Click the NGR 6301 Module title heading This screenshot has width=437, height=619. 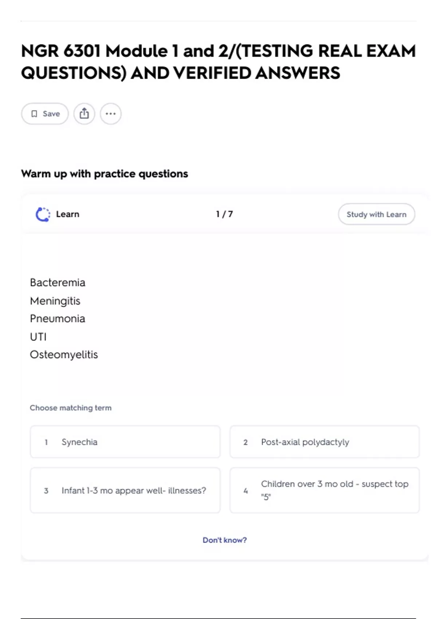click(x=218, y=62)
